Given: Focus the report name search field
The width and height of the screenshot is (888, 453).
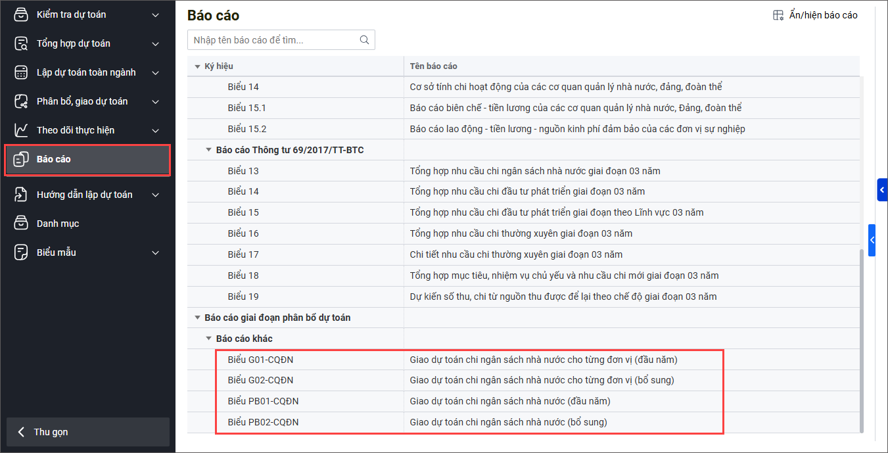Looking at the screenshot, I should (273, 40).
